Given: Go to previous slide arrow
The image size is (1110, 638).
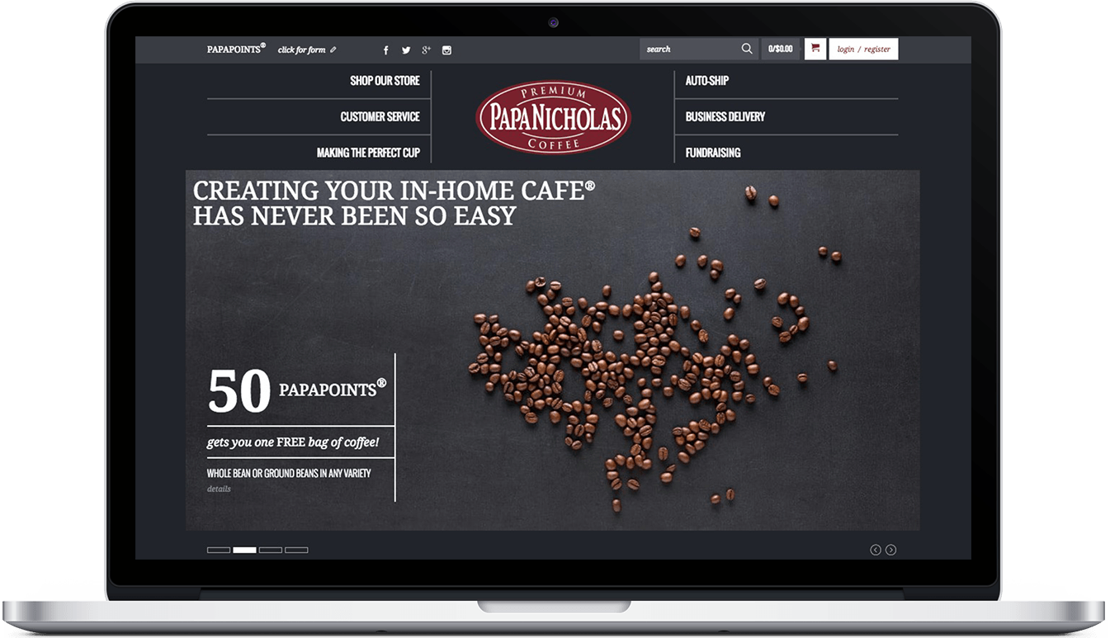Looking at the screenshot, I should click(x=876, y=550).
